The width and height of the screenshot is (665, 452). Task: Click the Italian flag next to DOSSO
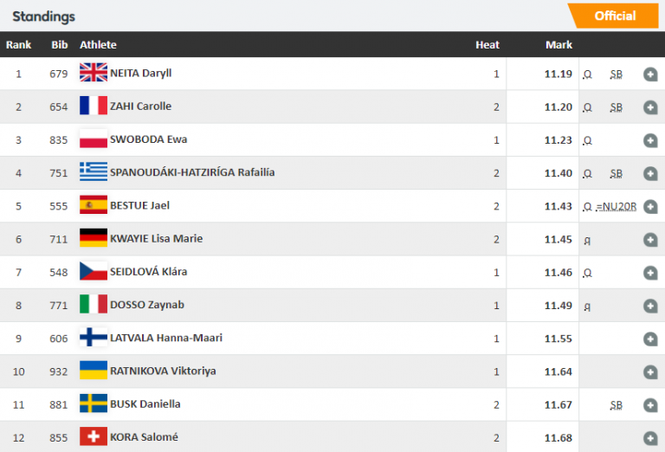[93, 305]
